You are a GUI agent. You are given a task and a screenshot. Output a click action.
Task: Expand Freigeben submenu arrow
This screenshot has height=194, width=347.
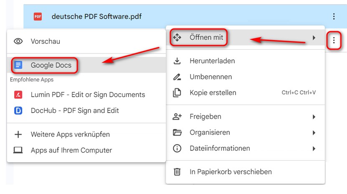314,117
